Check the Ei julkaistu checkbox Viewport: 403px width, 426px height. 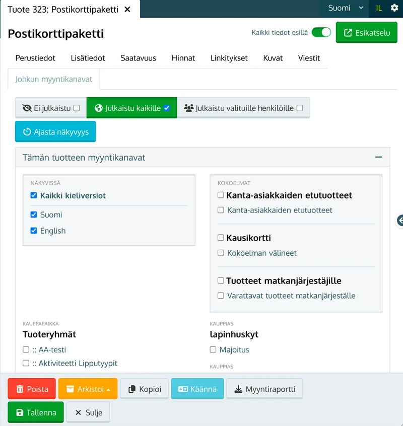pyautogui.click(x=77, y=108)
